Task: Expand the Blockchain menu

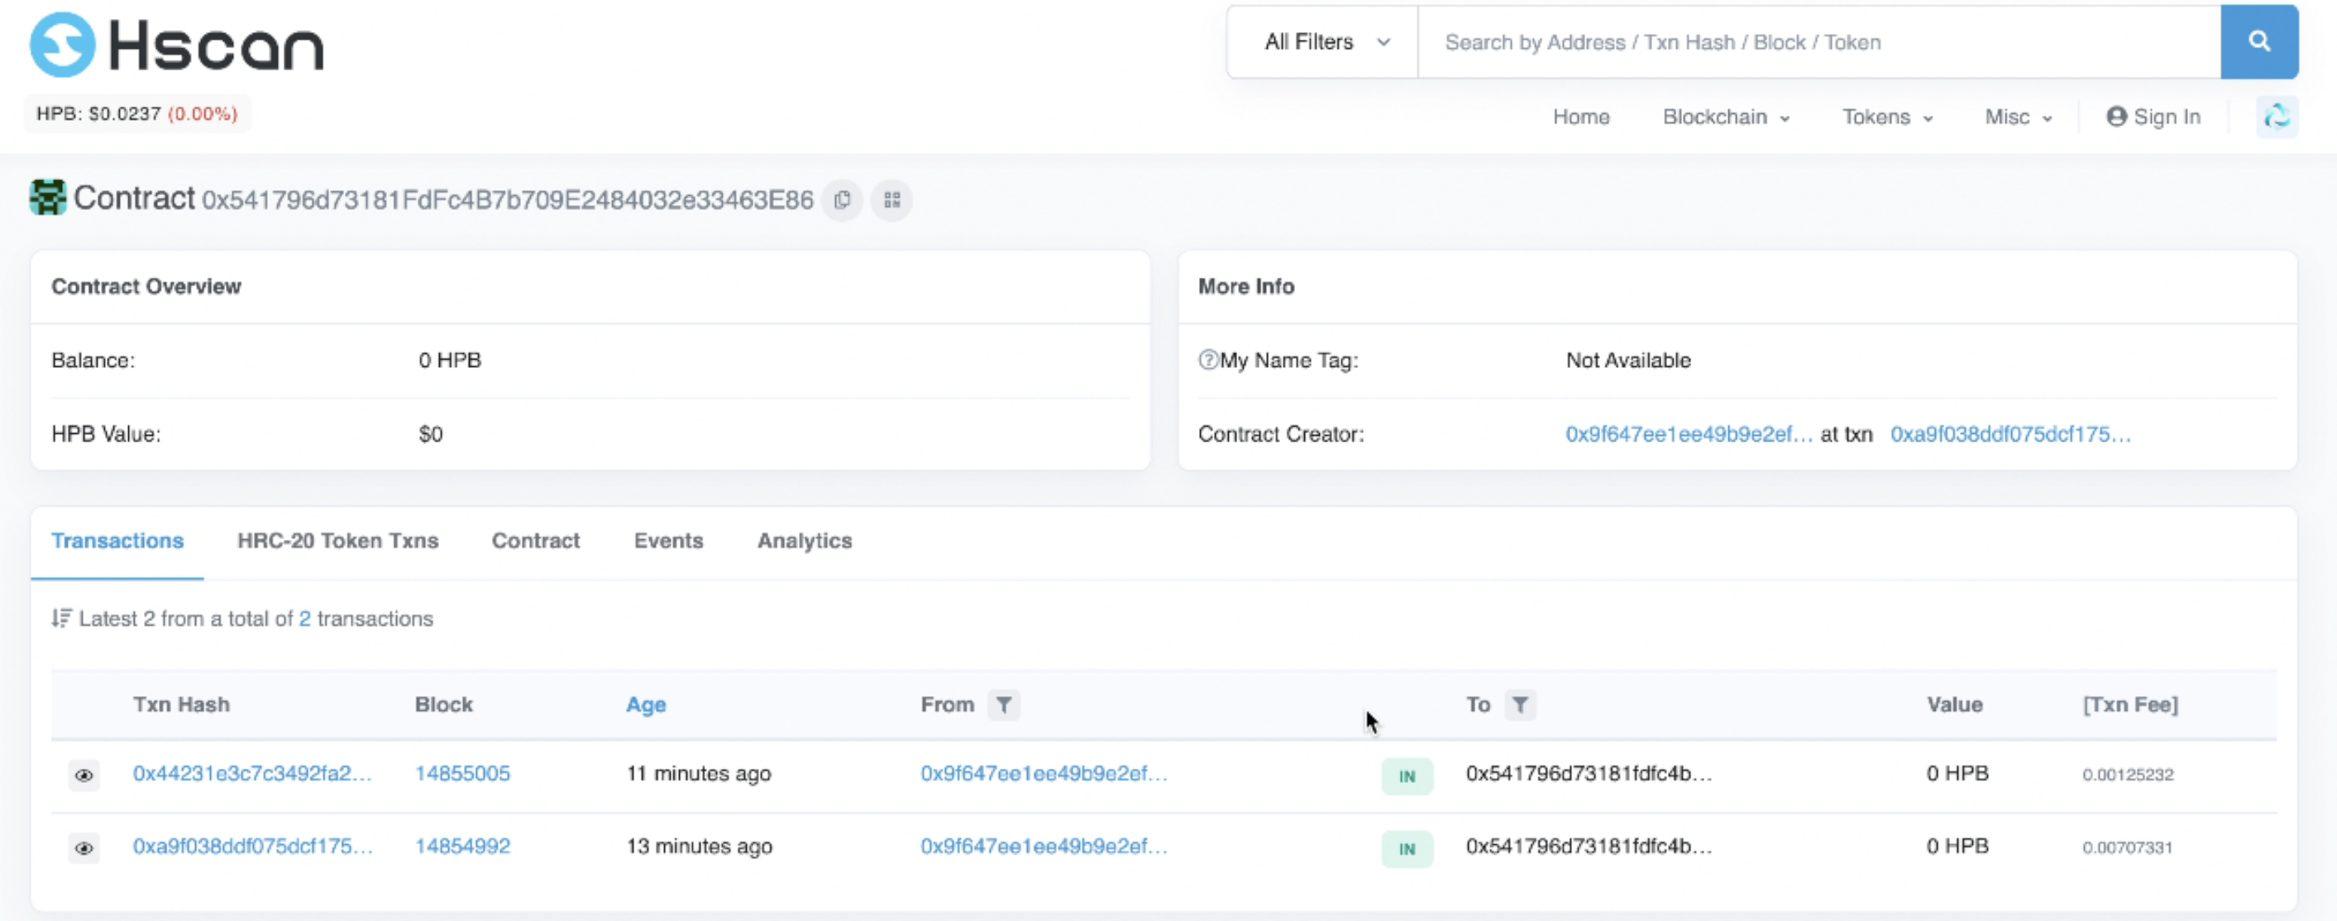Action: pyautogui.click(x=1724, y=117)
